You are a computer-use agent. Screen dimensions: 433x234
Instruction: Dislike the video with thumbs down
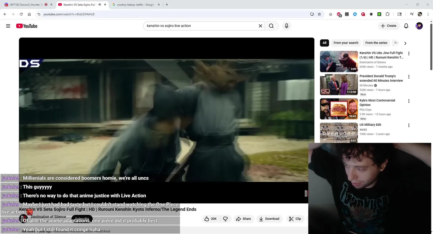[225, 219]
